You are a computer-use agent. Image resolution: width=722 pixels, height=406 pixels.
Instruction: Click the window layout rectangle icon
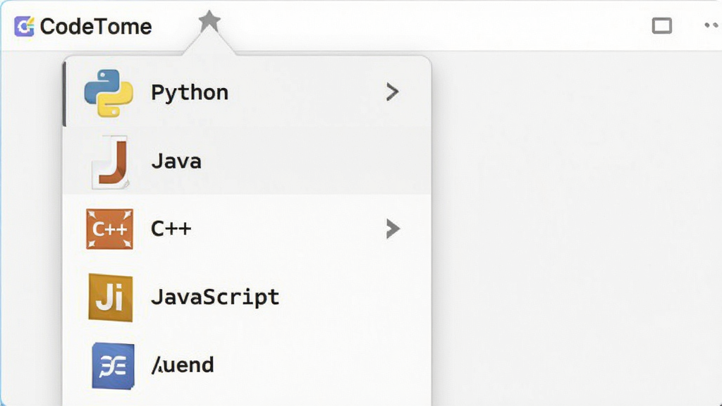click(661, 26)
